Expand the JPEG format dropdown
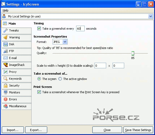The width and height of the screenshot is (155, 135). (x=65, y=42)
